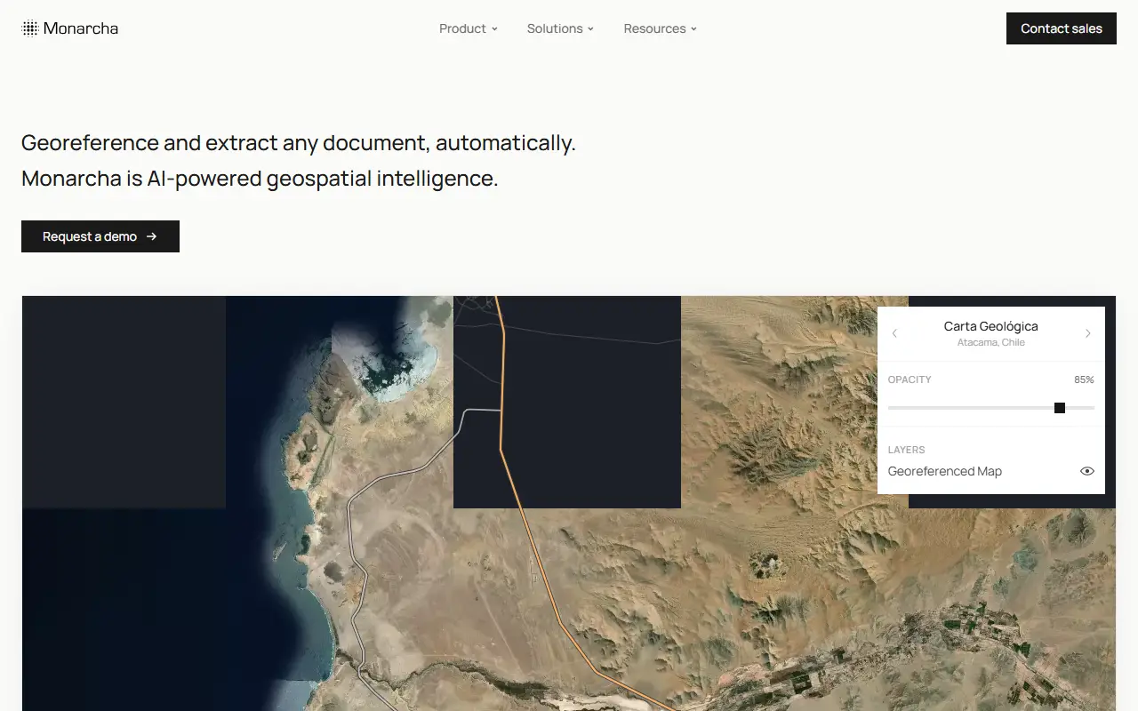Click the Atacama, Chile subtitle
This screenshot has height=711, width=1138.
coord(991,342)
